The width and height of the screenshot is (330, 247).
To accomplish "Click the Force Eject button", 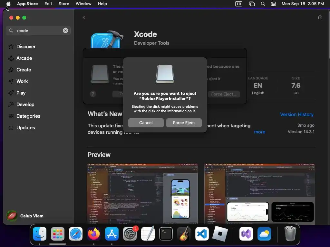I will [184, 123].
